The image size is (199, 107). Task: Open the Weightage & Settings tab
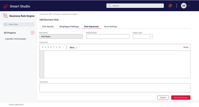(x=69, y=27)
